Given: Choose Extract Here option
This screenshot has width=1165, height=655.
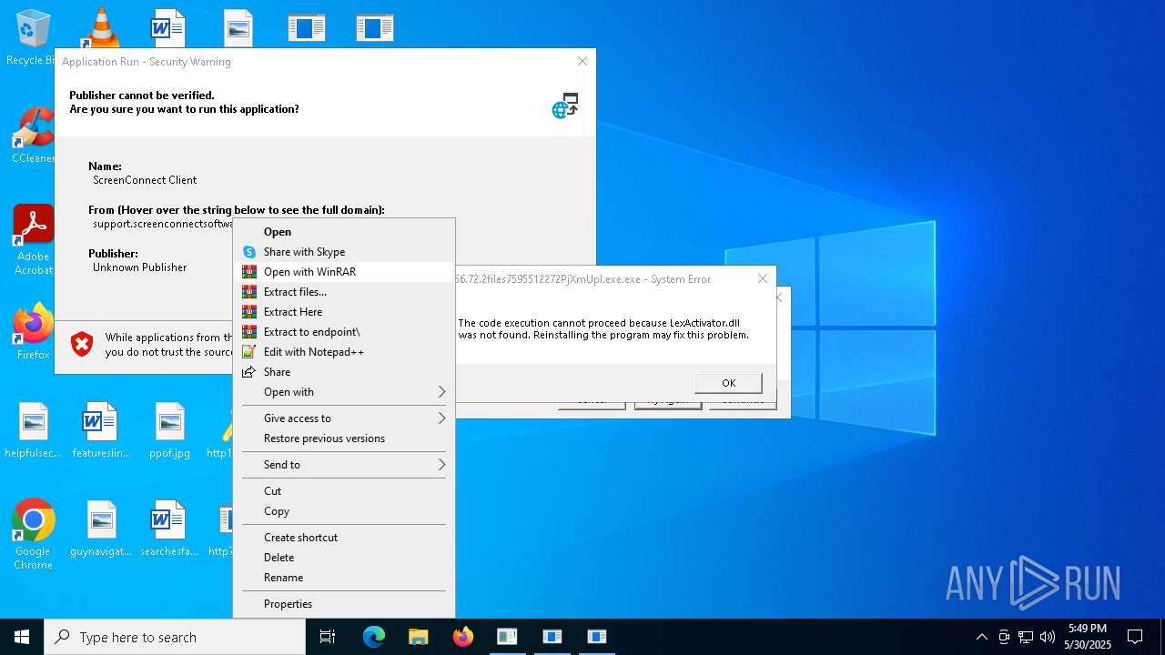Looking at the screenshot, I should 344,312.
